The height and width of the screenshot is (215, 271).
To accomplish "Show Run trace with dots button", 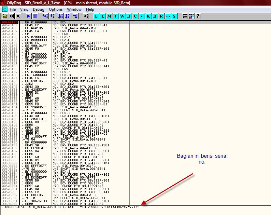I will [x=168, y=16].
